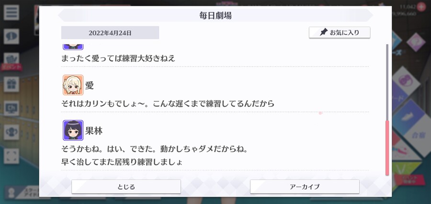Image resolution: width=431 pixels, height=204 pixels.
Task: Click 愛's blonde character avatar
Action: point(73,85)
